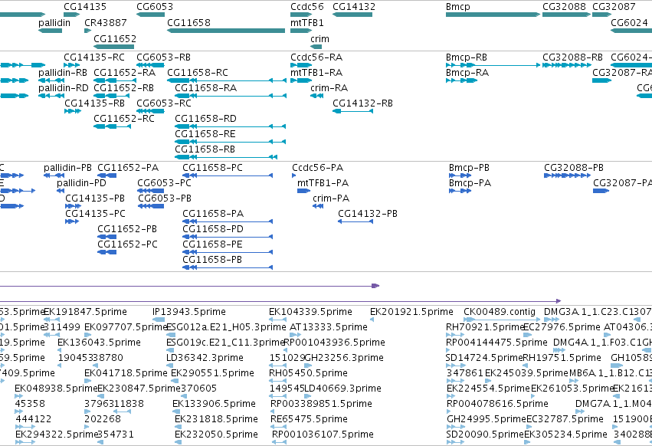Click protein Bmcp-PB

[460, 175]
